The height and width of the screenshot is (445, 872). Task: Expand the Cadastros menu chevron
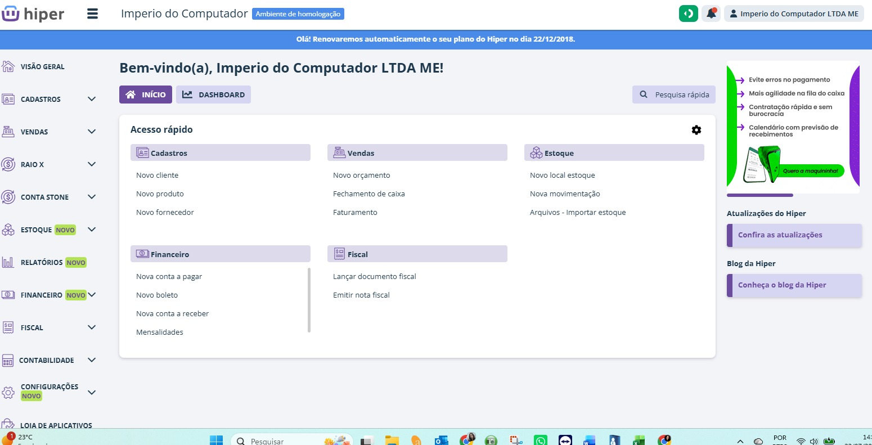point(92,99)
